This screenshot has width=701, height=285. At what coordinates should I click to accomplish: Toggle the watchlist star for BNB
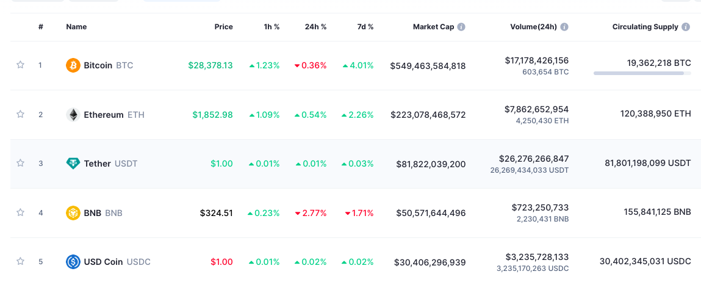[x=20, y=213]
